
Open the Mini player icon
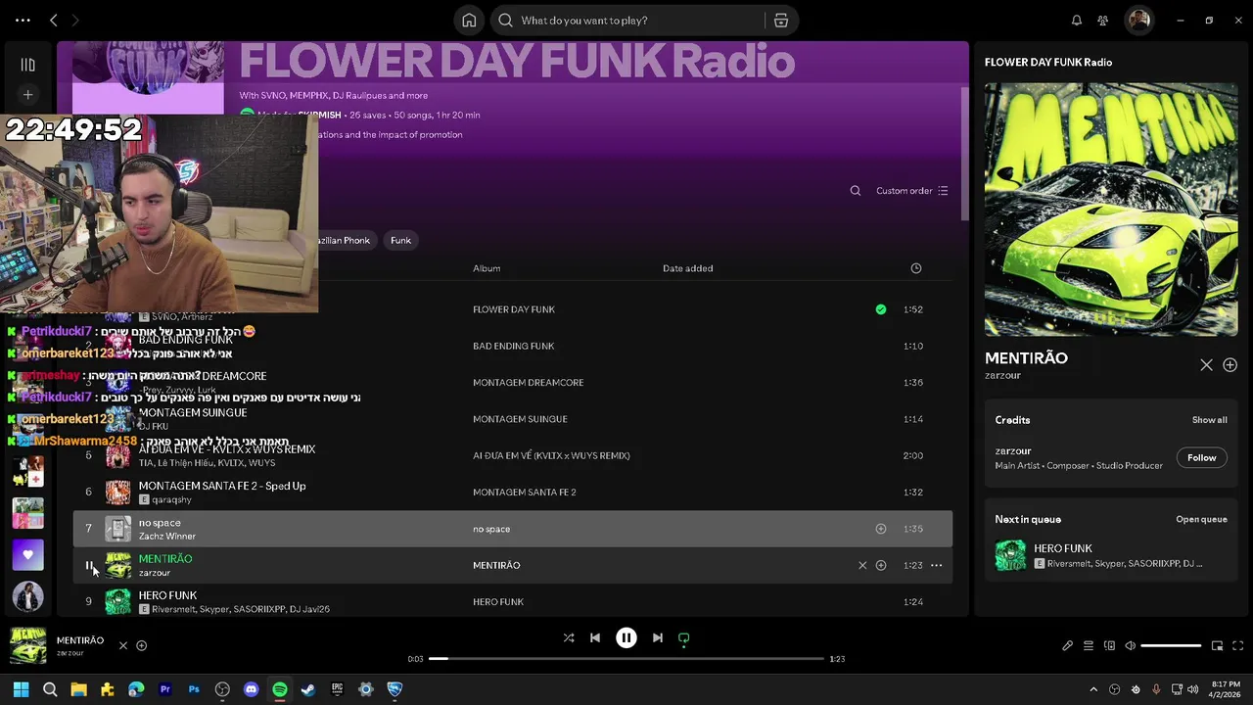click(1218, 645)
